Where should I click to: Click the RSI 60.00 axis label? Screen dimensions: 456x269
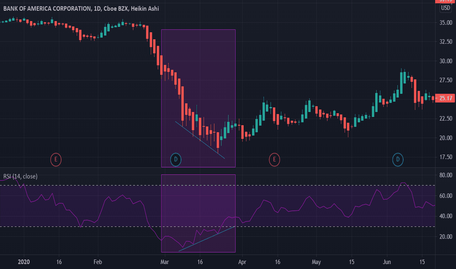[x=446, y=196]
